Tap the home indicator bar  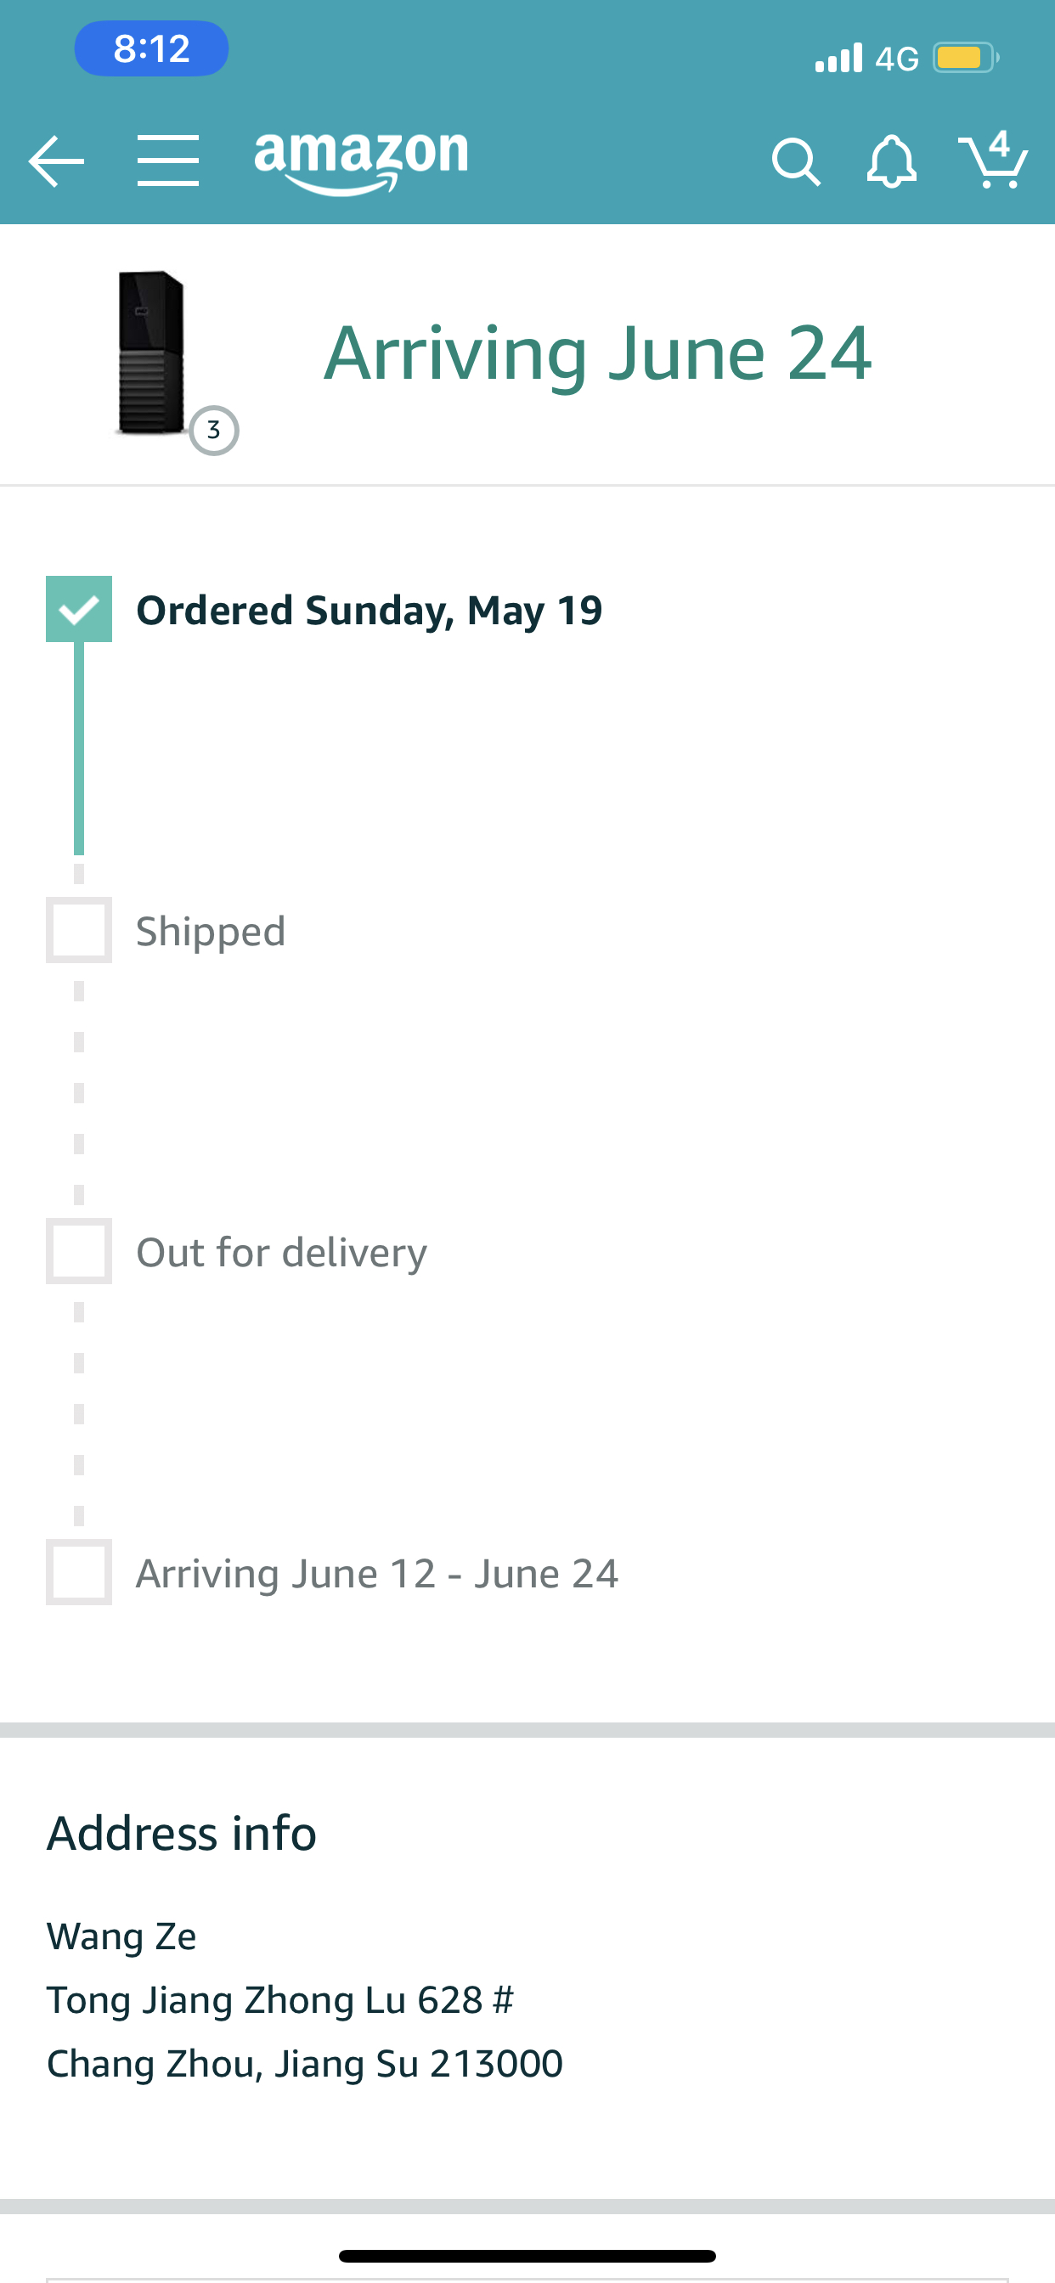pyautogui.click(x=527, y=2256)
